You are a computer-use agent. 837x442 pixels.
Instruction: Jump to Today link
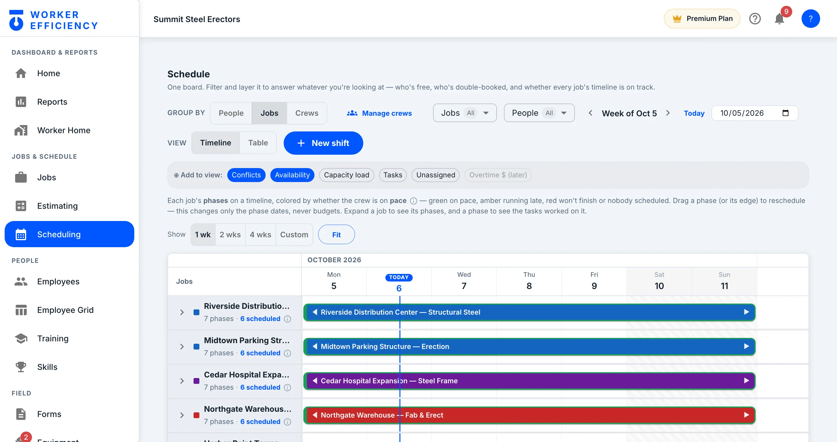(x=694, y=113)
